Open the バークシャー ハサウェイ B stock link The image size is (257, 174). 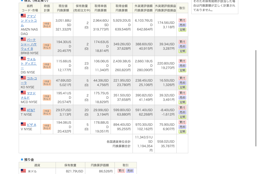(x=29, y=44)
